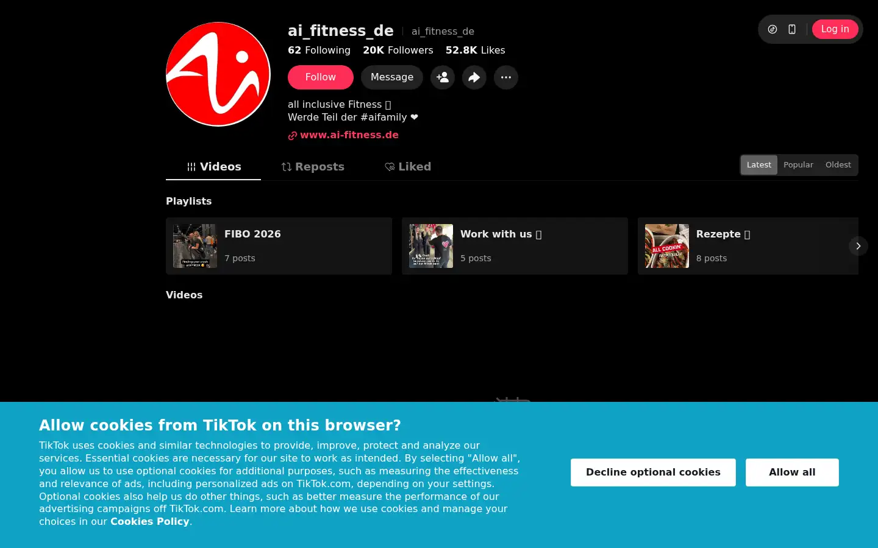The image size is (878, 548).
Task: Click Allow all cookies
Action: (792, 472)
